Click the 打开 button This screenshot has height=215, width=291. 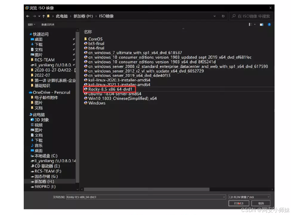point(239,203)
